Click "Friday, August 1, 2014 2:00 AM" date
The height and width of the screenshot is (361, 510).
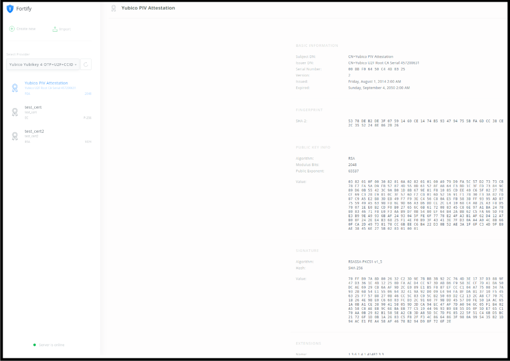[375, 81]
